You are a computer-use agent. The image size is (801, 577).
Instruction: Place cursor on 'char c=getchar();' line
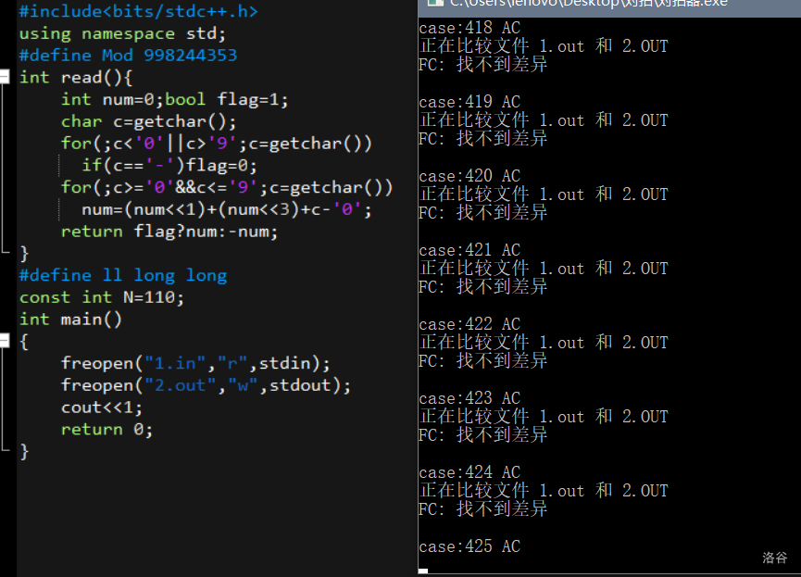point(148,122)
